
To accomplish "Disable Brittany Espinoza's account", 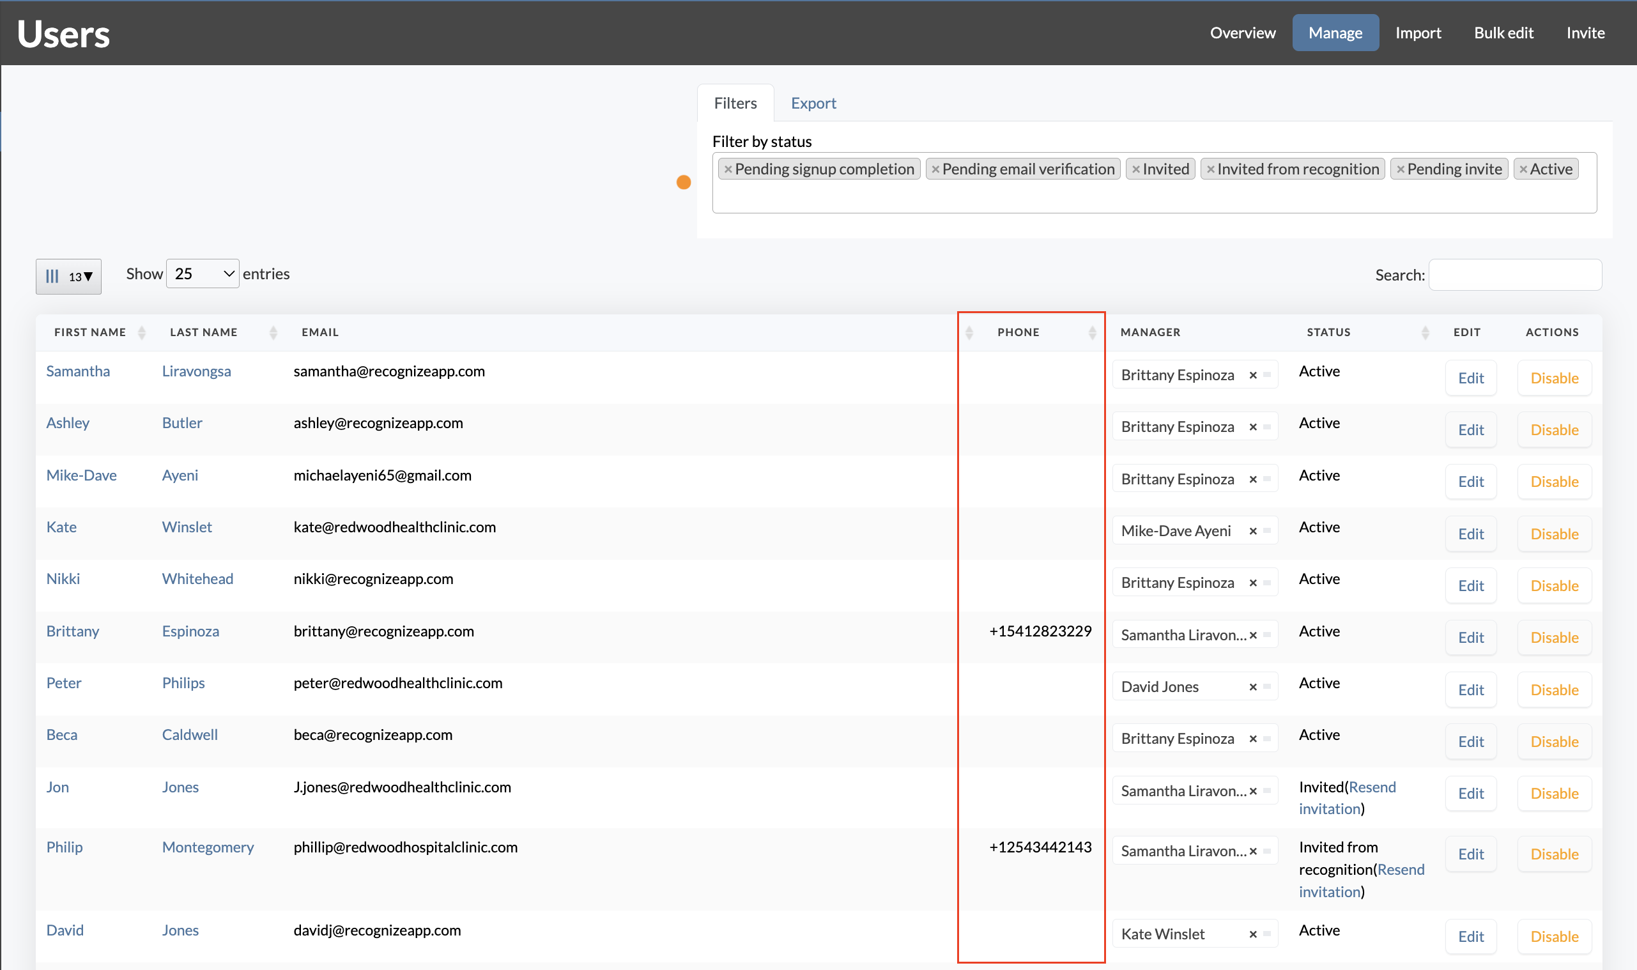I will (1554, 638).
